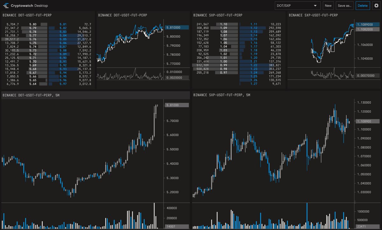The image size is (382, 230).
Task: Click DOT bid price 5.80
Action: (x=32, y=24)
